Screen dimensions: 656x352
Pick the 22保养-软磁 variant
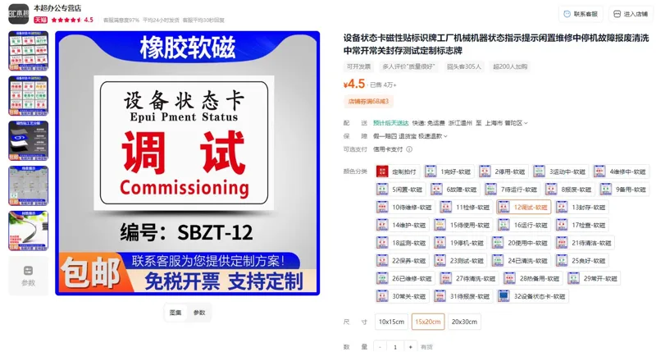pos(403,261)
